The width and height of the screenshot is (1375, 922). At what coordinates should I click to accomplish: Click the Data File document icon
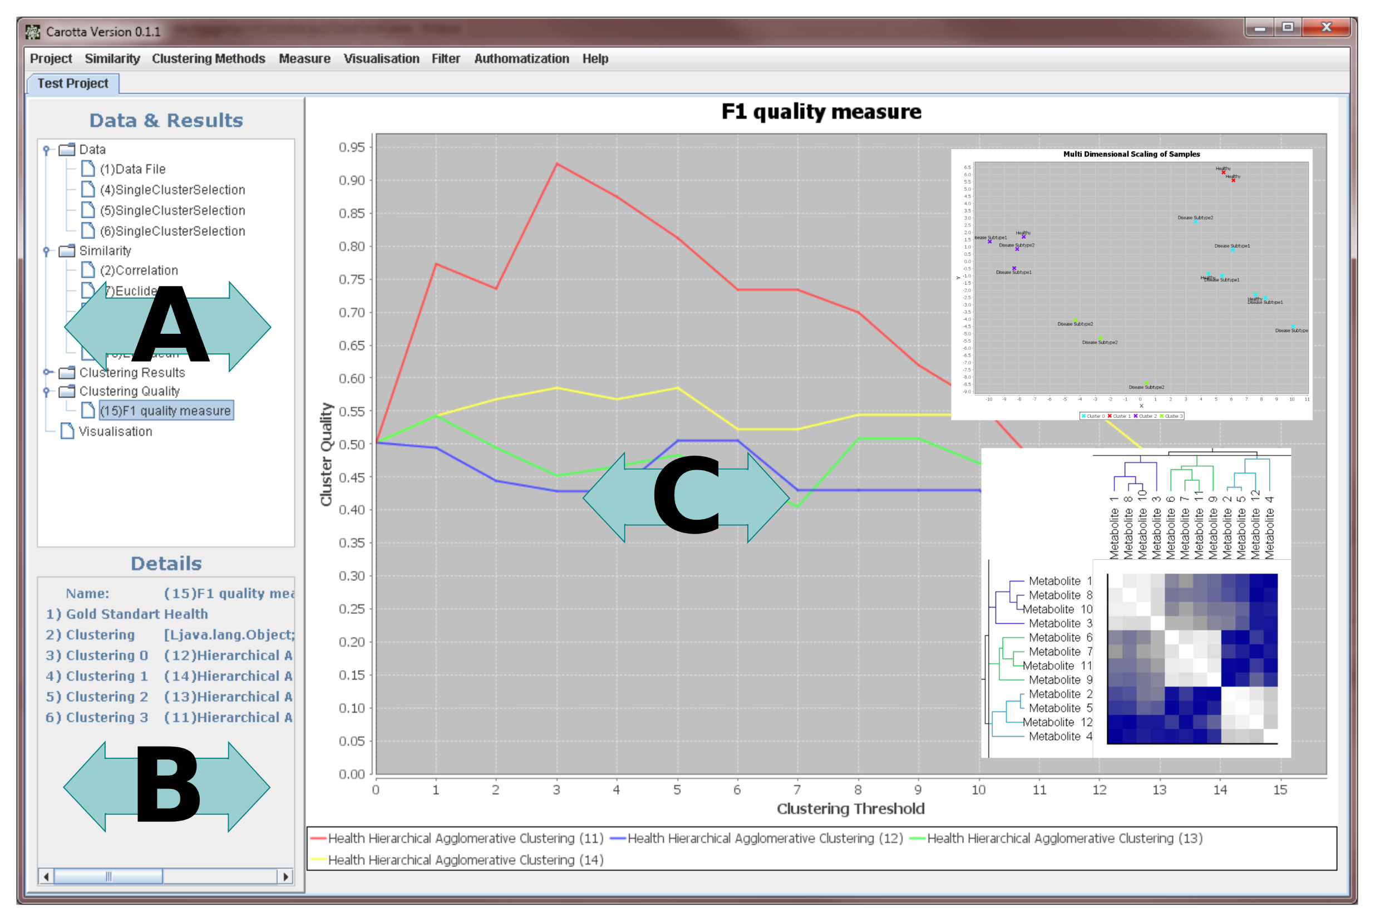coord(87,169)
